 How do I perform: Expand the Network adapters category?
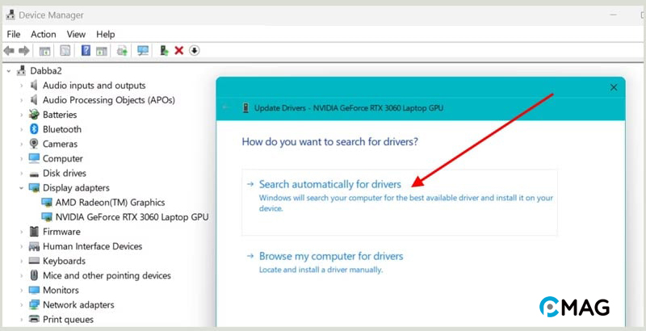[x=22, y=305]
